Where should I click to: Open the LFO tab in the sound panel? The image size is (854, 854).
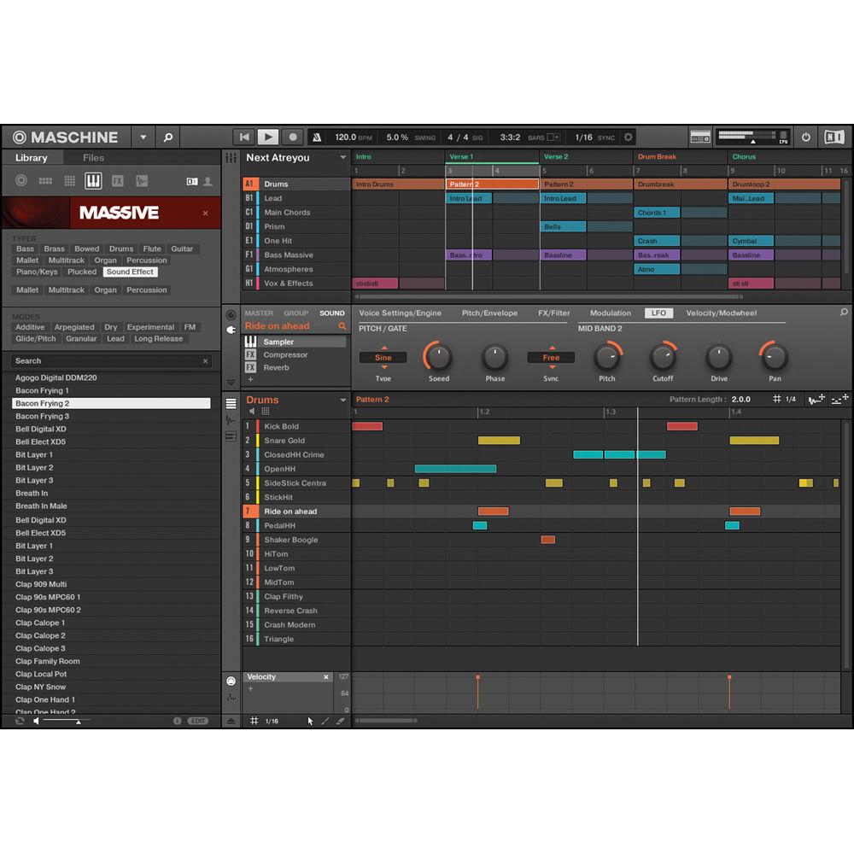658,313
